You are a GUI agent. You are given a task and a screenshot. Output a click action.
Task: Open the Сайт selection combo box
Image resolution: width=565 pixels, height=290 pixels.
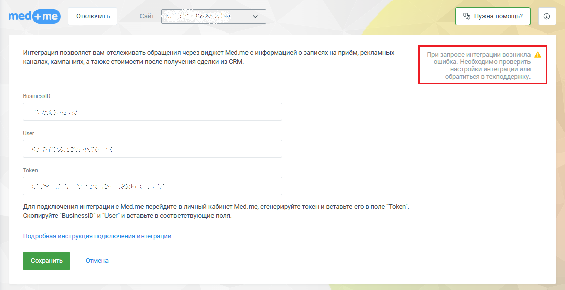click(x=214, y=16)
